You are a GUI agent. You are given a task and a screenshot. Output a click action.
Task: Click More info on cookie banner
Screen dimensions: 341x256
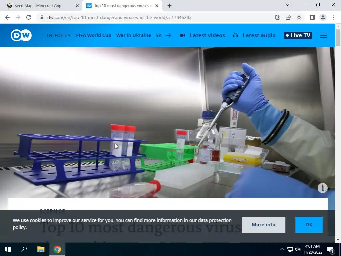click(263, 225)
